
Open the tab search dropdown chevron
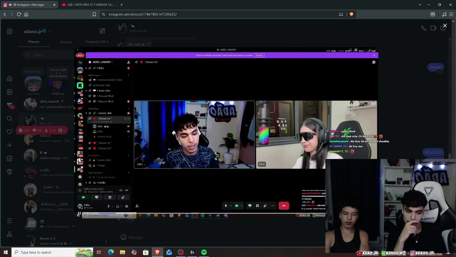(420, 5)
